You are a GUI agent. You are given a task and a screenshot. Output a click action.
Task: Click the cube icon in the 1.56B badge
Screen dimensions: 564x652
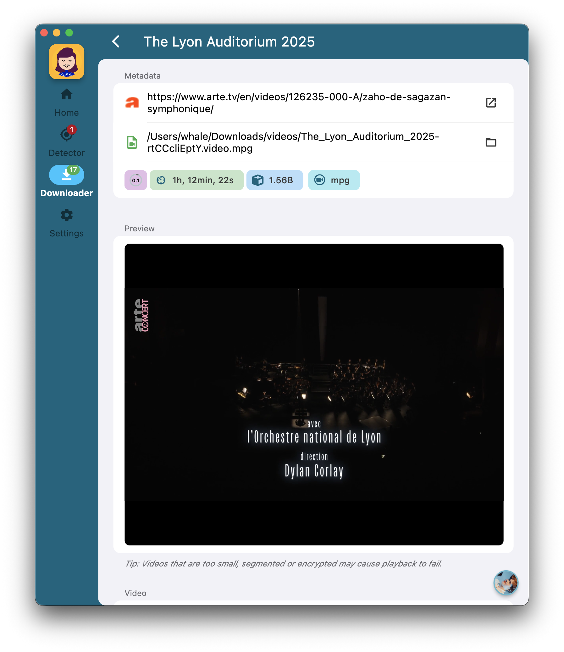258,180
